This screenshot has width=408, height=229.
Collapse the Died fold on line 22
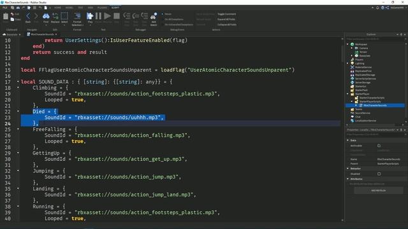coord(18,111)
